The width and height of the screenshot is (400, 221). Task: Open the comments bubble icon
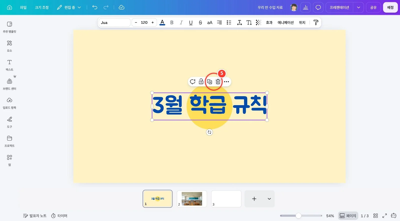coord(318,7)
